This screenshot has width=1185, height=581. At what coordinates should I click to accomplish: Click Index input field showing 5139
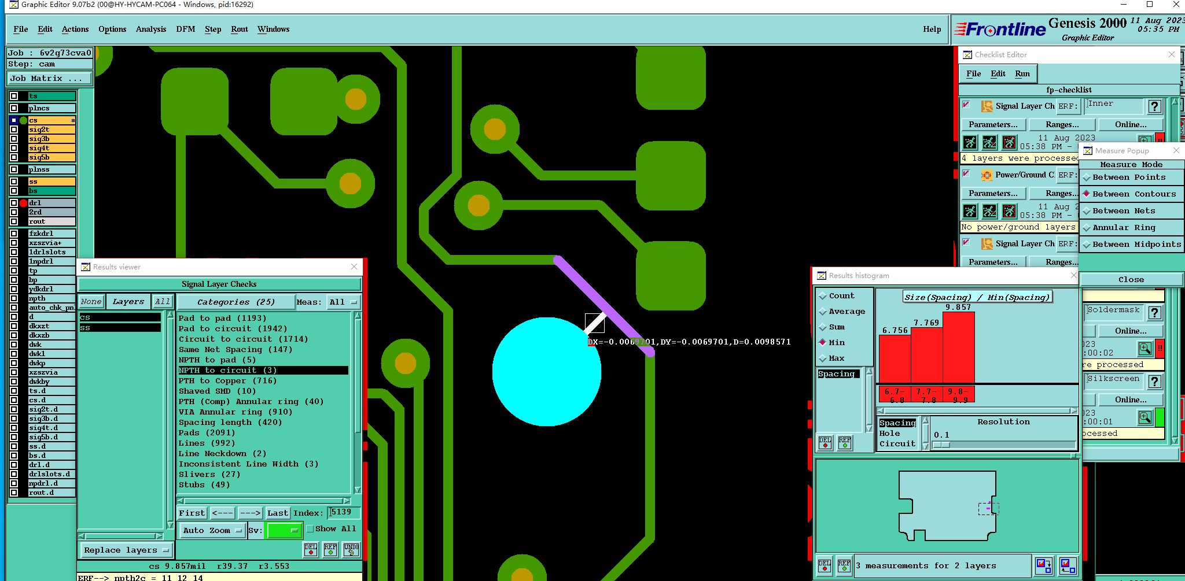344,513
